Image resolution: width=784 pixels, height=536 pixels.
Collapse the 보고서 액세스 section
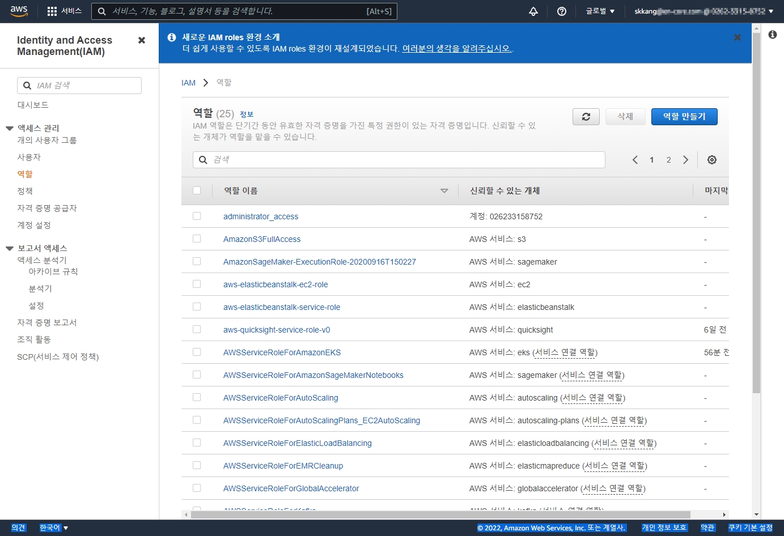(10, 249)
